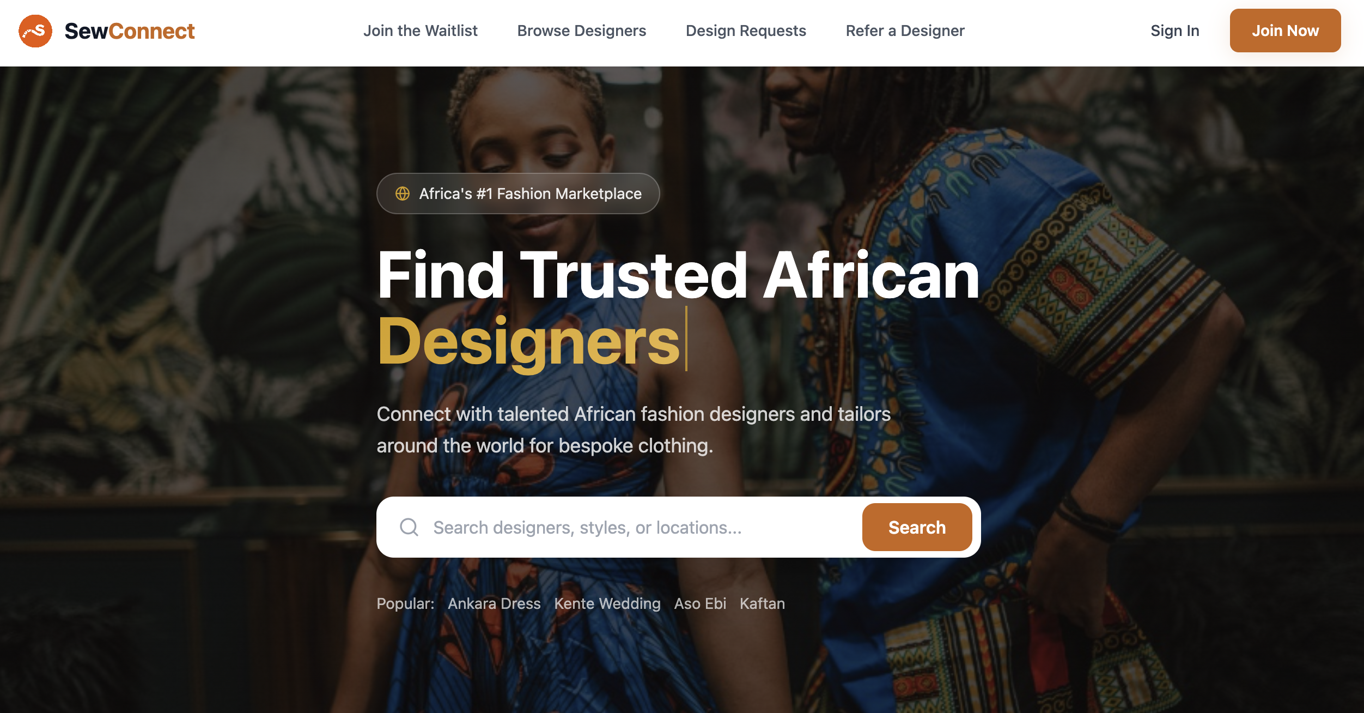
Task: Open Join the Waitlist page
Action: click(x=421, y=31)
